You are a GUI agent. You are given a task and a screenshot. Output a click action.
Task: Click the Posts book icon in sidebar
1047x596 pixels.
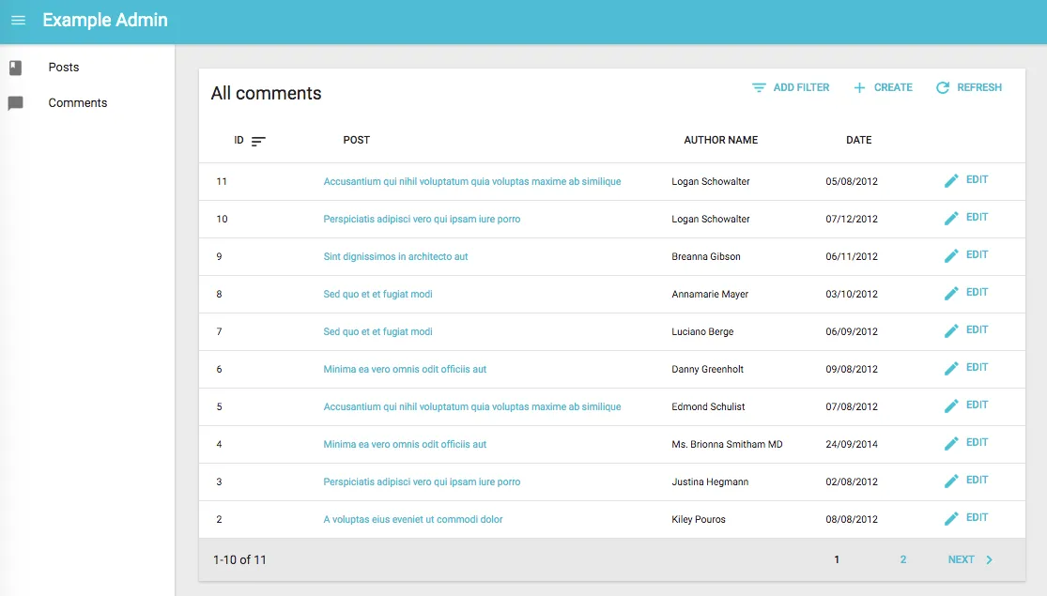pyautogui.click(x=15, y=68)
